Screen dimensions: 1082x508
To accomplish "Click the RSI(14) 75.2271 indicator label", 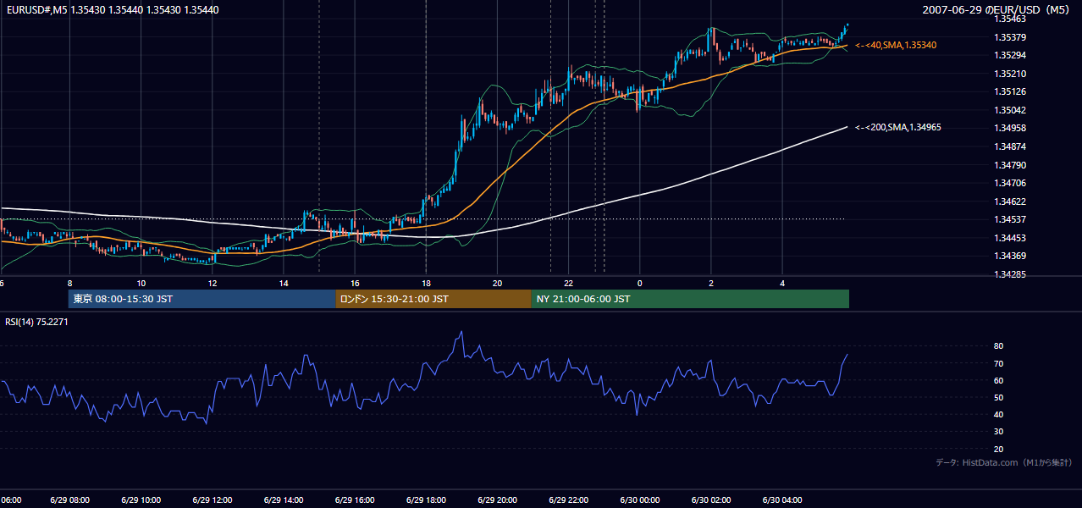I will point(35,322).
